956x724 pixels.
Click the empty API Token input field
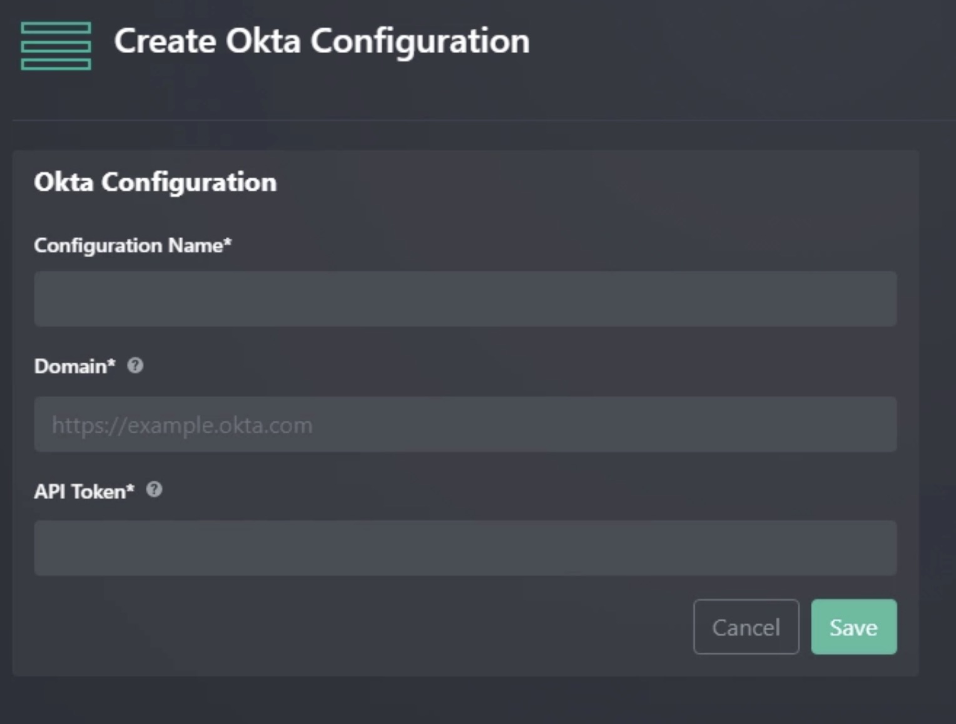(x=465, y=548)
